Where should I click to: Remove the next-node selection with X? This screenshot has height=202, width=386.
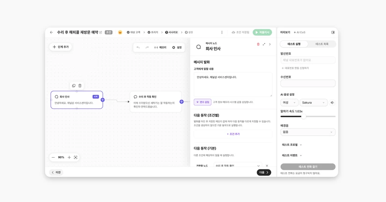pos(267,166)
